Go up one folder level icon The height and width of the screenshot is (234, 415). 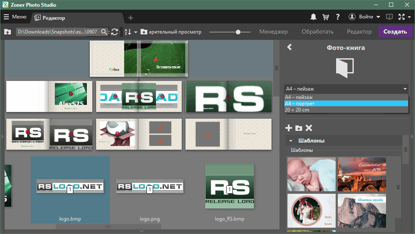(x=8, y=32)
